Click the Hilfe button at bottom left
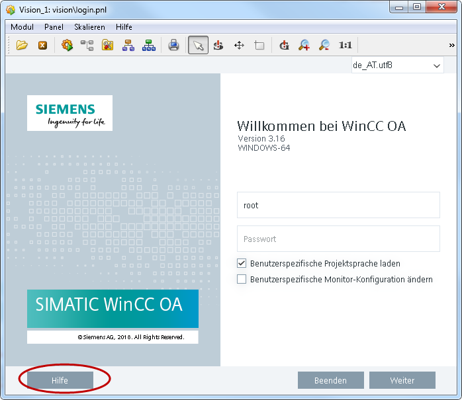This screenshot has width=462, height=400. [60, 380]
